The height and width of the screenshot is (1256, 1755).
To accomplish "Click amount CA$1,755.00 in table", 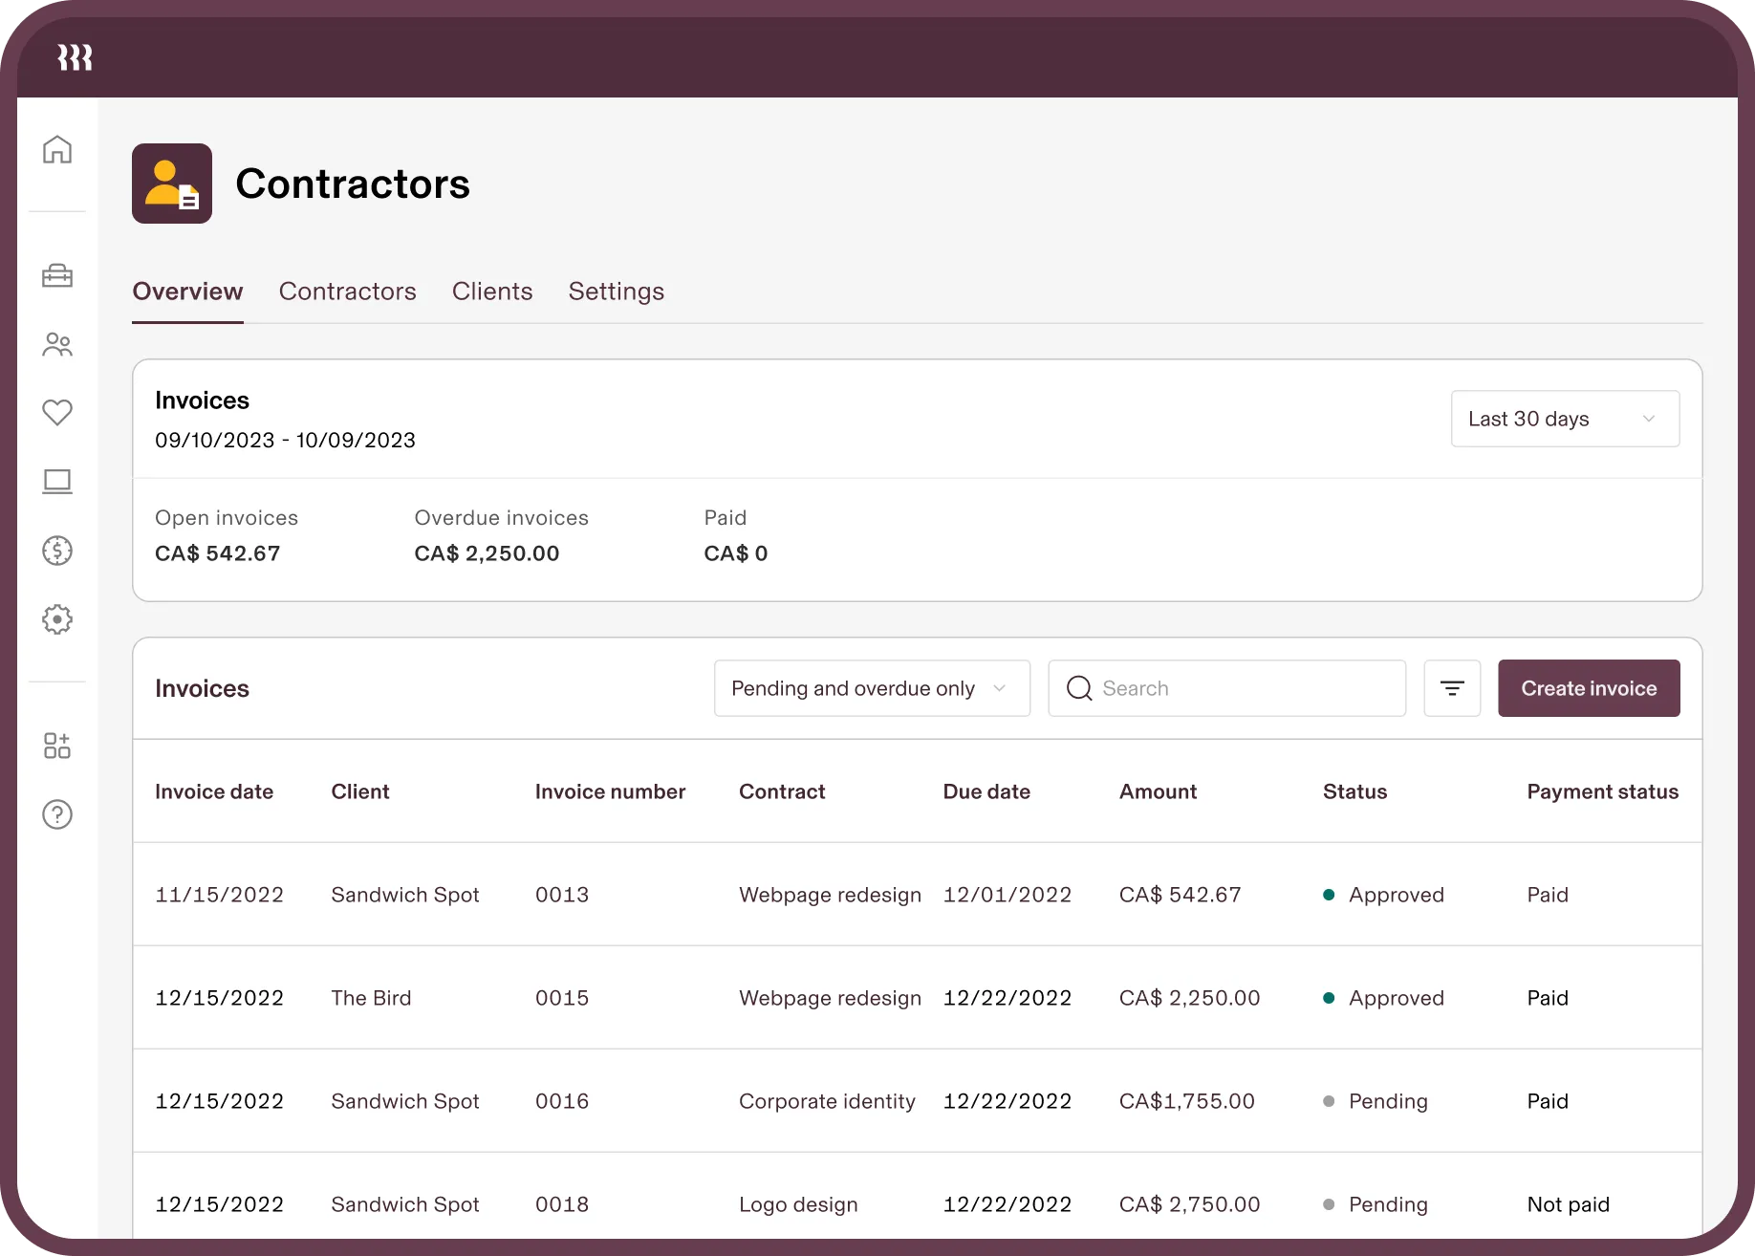I will pyautogui.click(x=1186, y=1101).
